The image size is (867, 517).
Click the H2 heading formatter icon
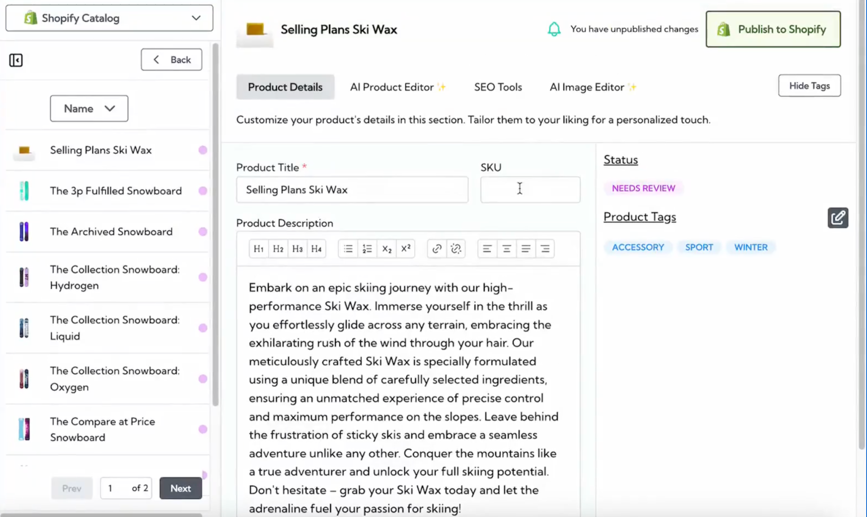point(278,249)
